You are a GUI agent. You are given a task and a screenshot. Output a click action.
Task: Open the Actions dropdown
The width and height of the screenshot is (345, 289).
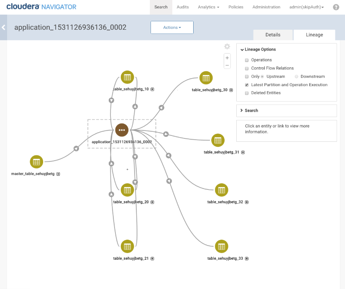172,28
